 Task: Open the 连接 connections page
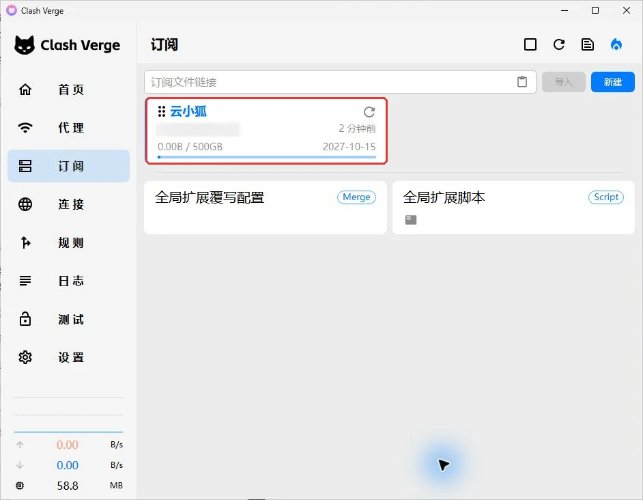coord(68,204)
